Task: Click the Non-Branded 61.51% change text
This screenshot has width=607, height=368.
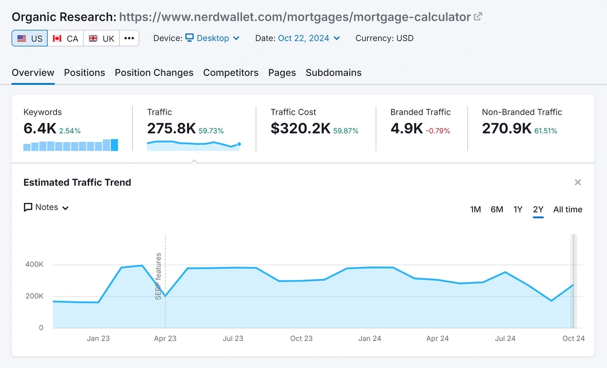Action: point(546,130)
